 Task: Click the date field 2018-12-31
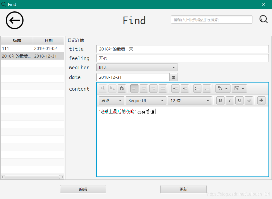point(133,77)
